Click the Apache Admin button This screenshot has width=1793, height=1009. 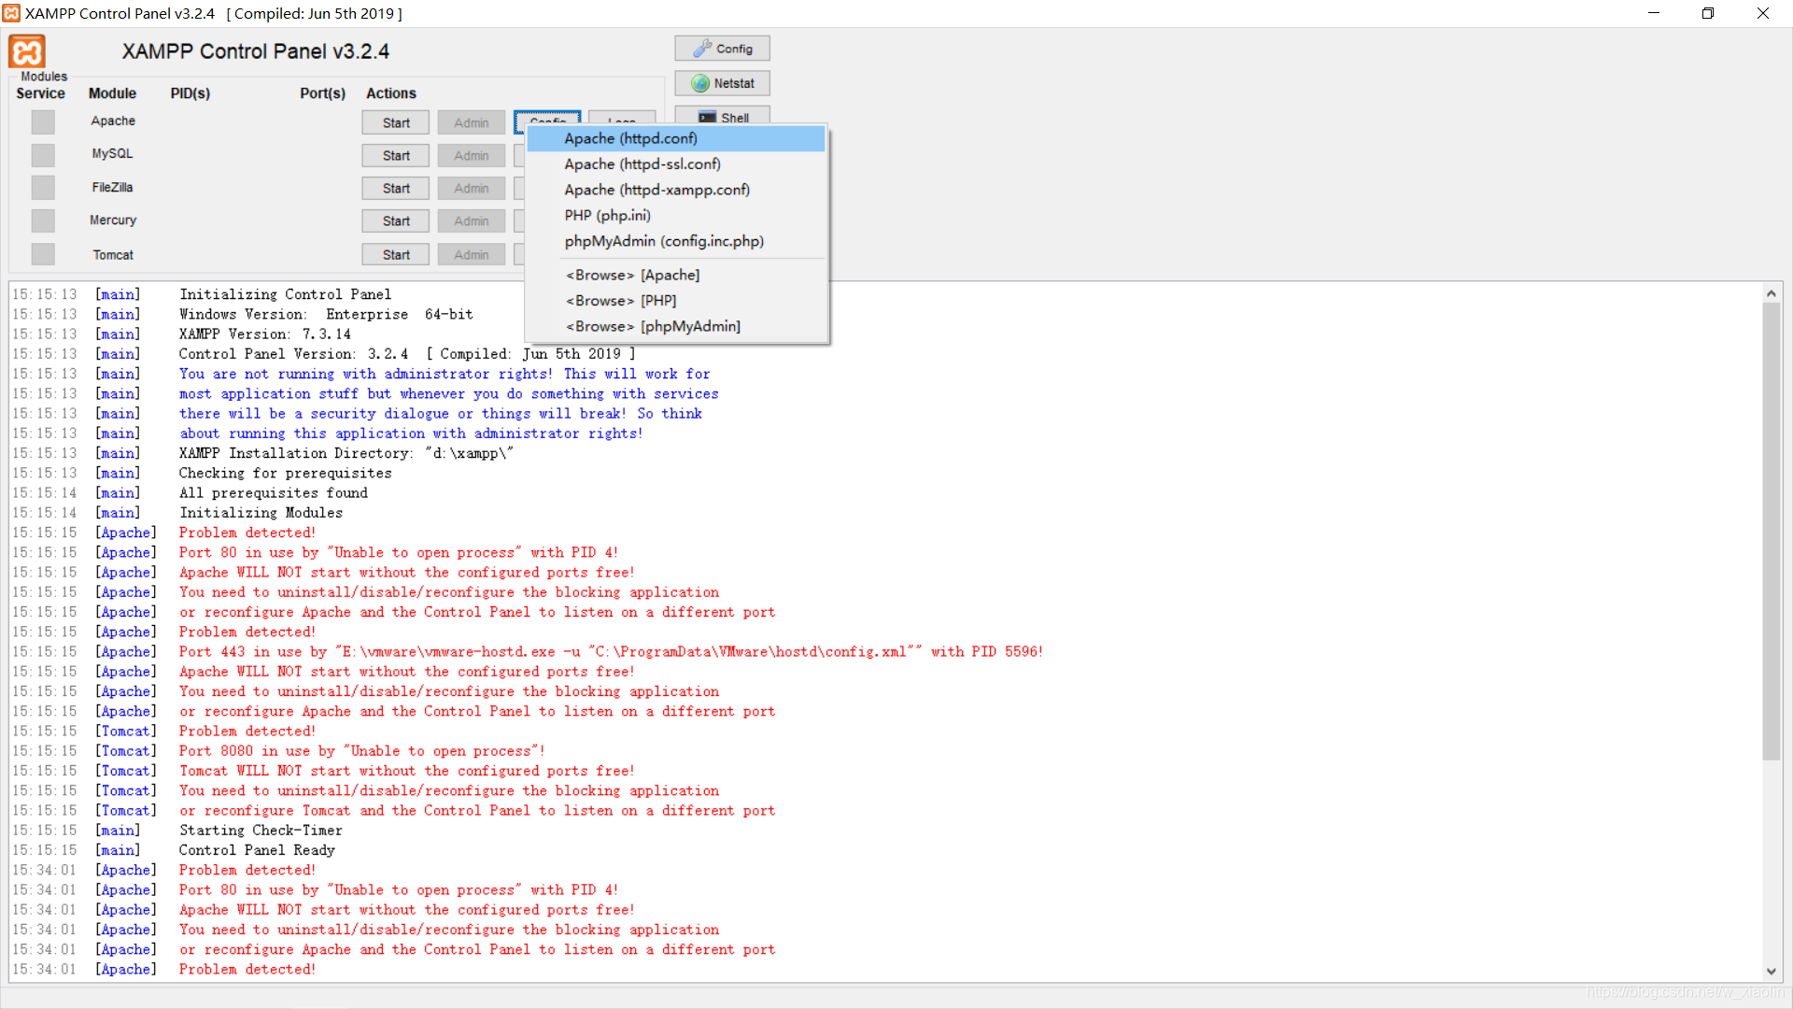(472, 122)
